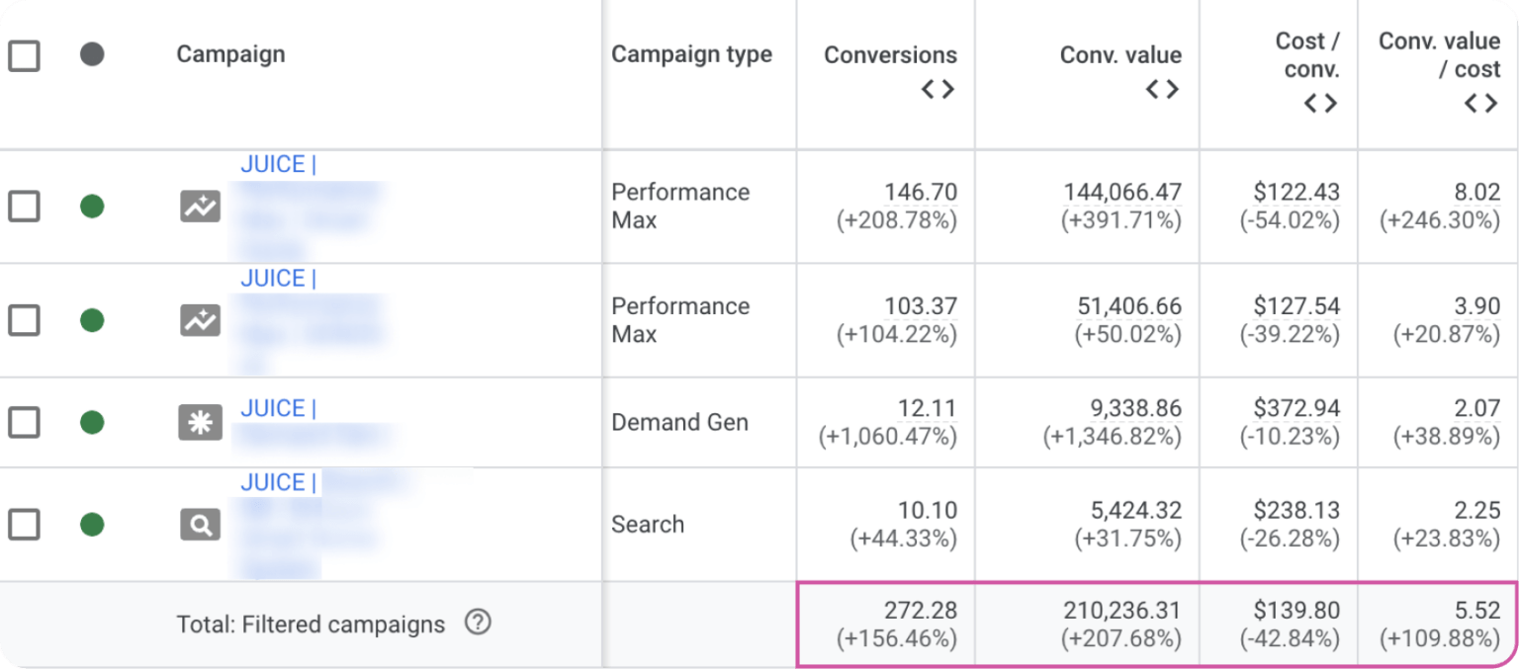Click the first Performance Max campaign icon

tap(200, 207)
